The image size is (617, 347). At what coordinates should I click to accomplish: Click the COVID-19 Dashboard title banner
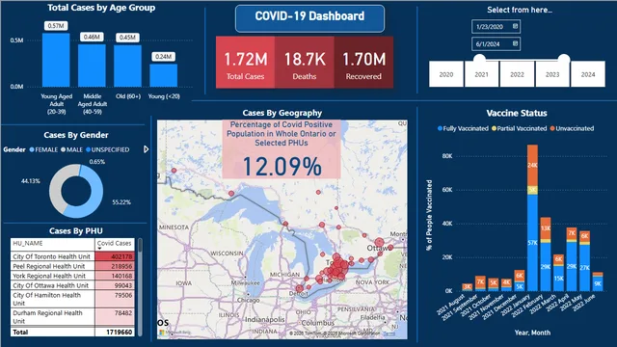(309, 18)
